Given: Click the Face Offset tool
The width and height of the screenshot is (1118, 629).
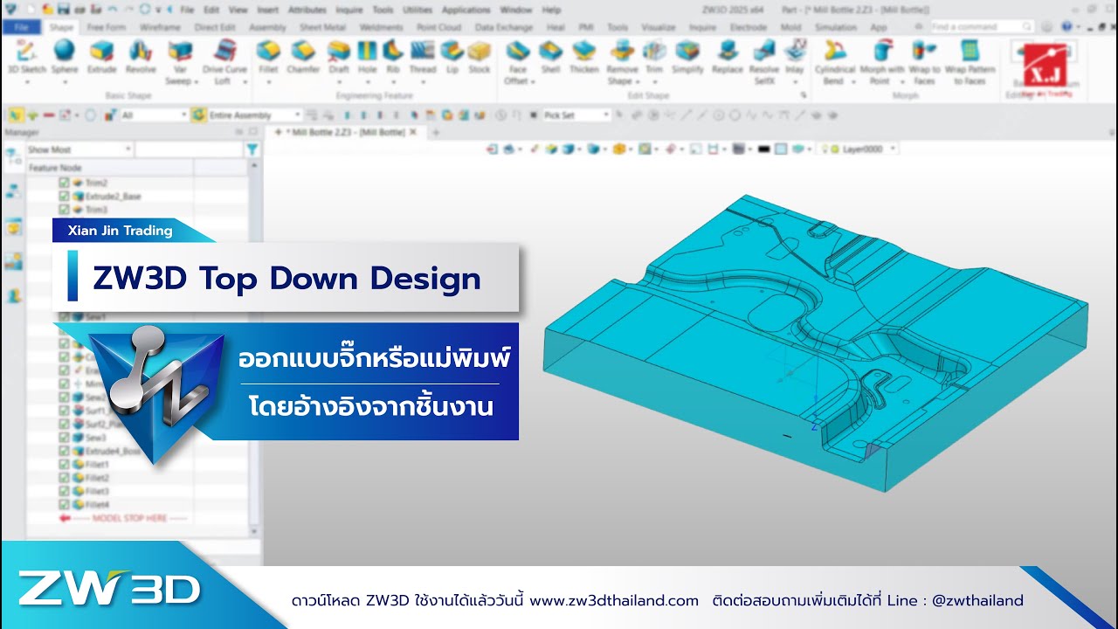Looking at the screenshot, I should [517, 61].
